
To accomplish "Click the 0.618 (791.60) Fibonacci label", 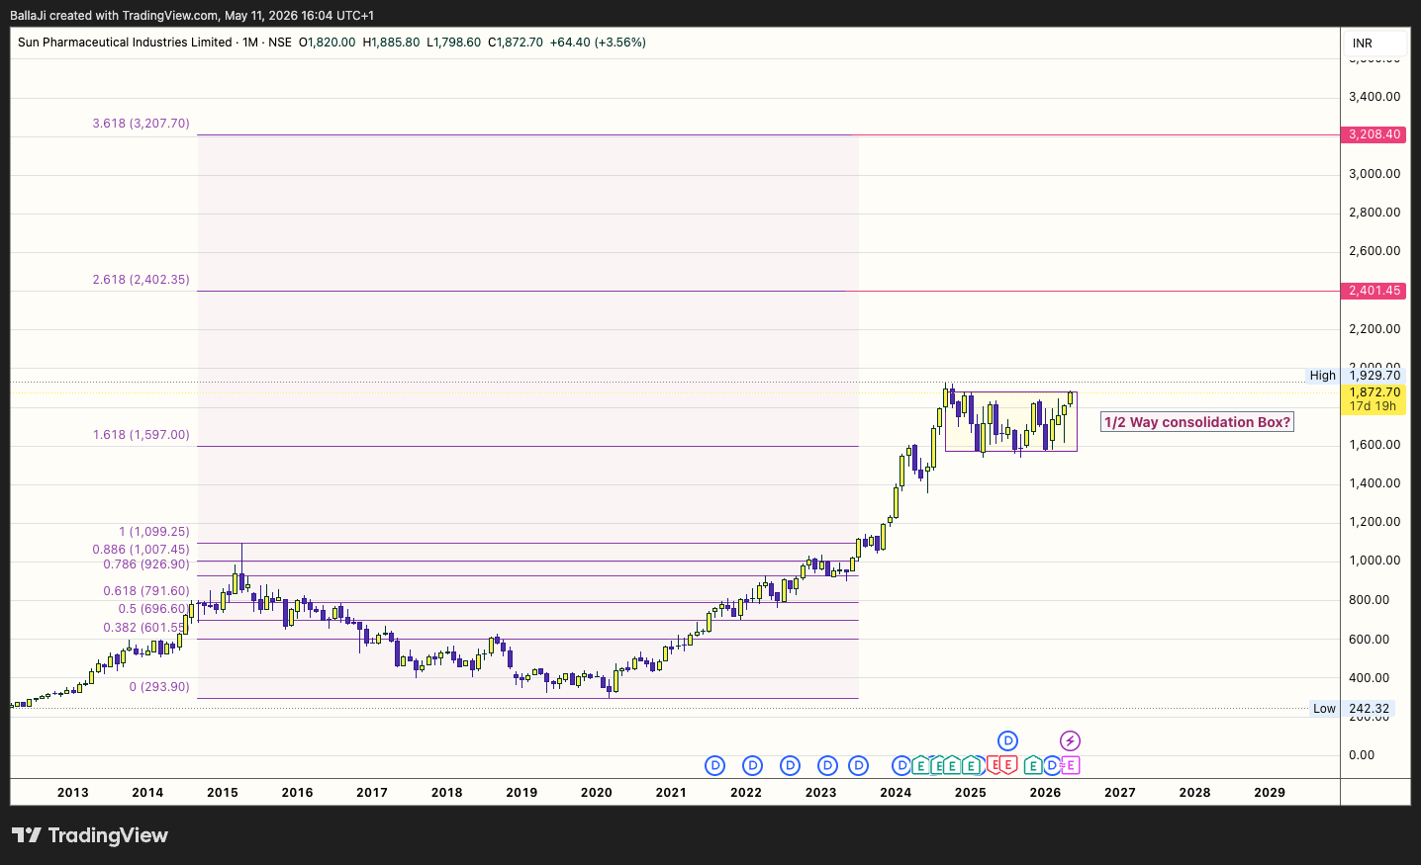I will 146,591.
